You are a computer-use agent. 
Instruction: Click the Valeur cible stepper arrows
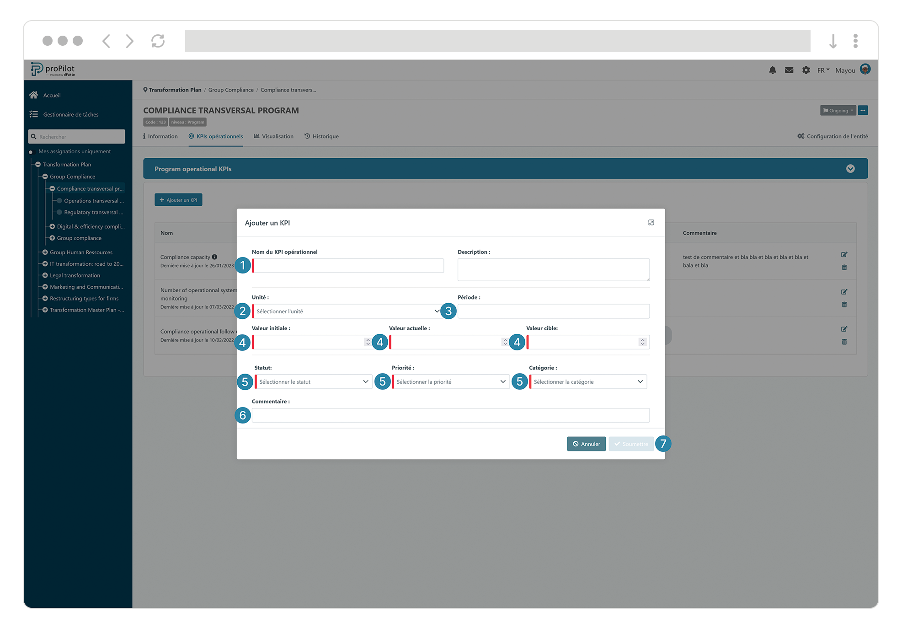[x=642, y=342]
